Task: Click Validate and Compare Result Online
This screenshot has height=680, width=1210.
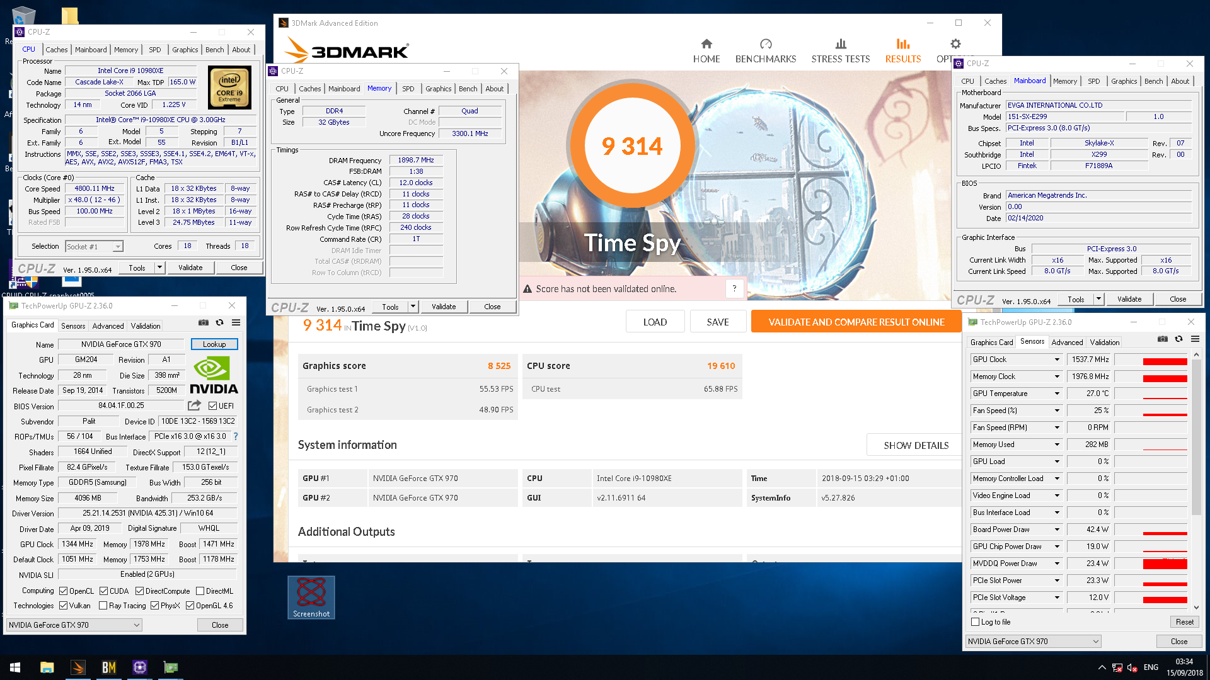Action: tap(856, 322)
